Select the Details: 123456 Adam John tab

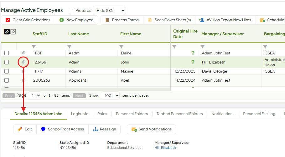coord(38,114)
